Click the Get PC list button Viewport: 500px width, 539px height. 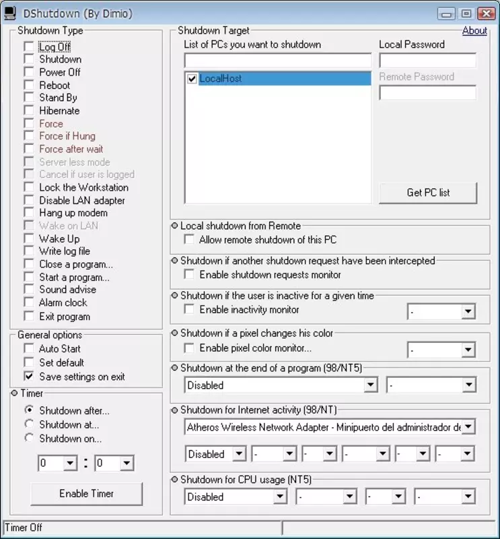(x=428, y=193)
